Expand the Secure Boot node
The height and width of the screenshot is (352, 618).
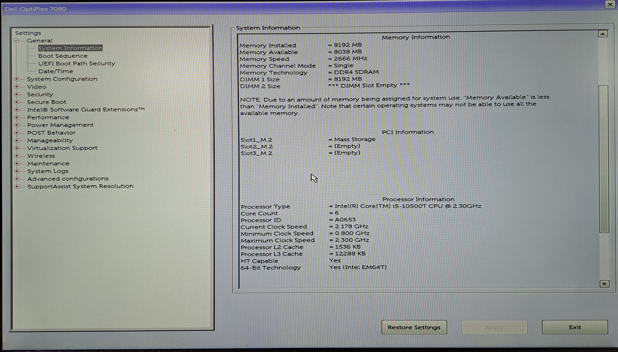pyautogui.click(x=17, y=102)
